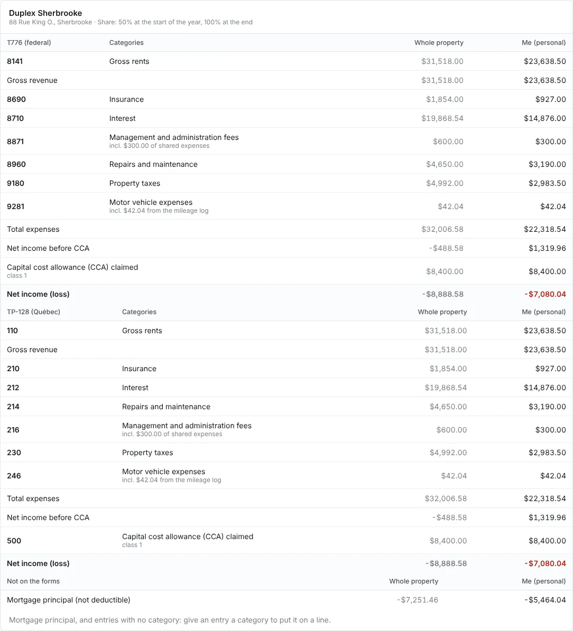Select Québec line code 500 for CCA
Viewport: 573px width, 631px height.
14,541
